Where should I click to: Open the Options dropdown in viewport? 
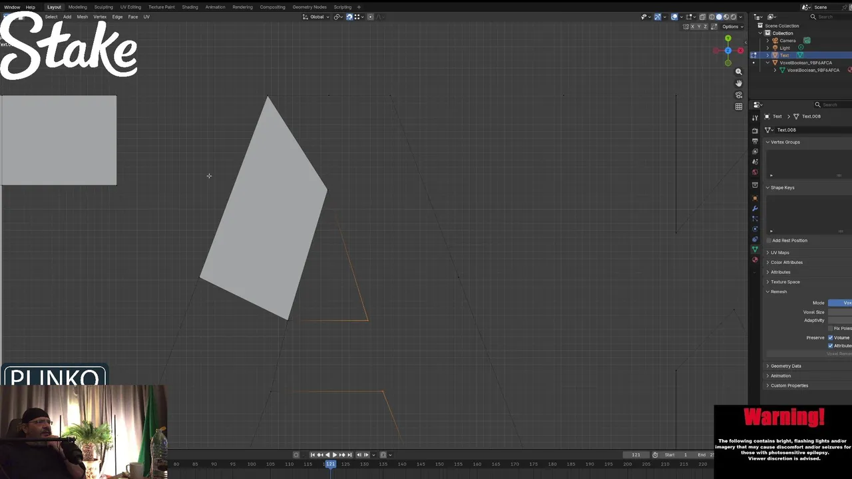click(x=733, y=27)
